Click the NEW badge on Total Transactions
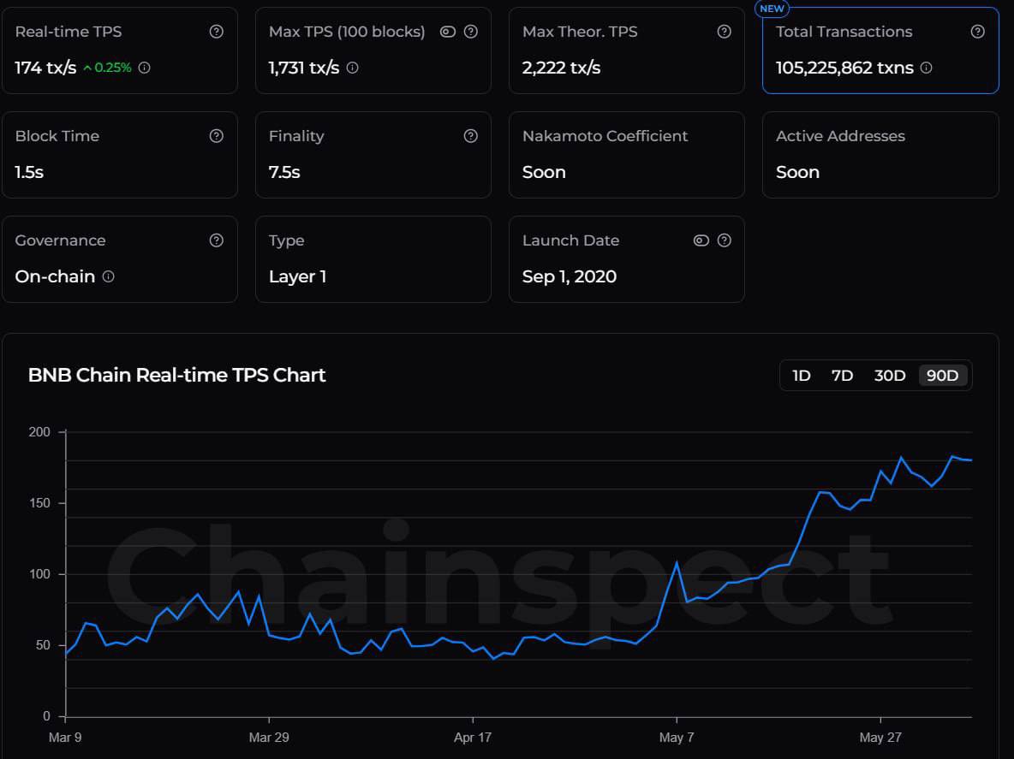Viewport: 1014px width, 759px height. [772, 9]
